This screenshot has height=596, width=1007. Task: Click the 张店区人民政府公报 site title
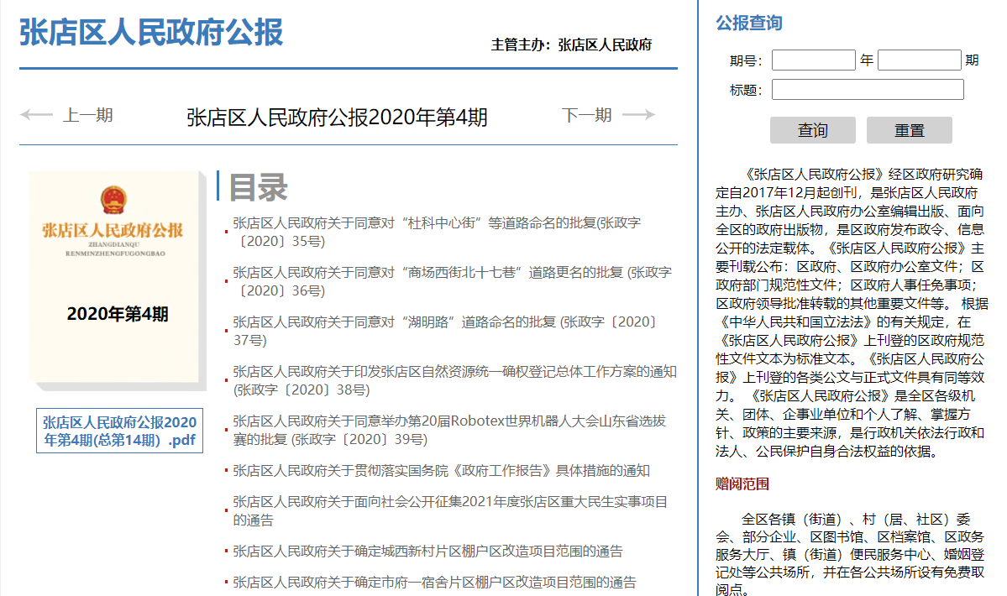coord(151,33)
